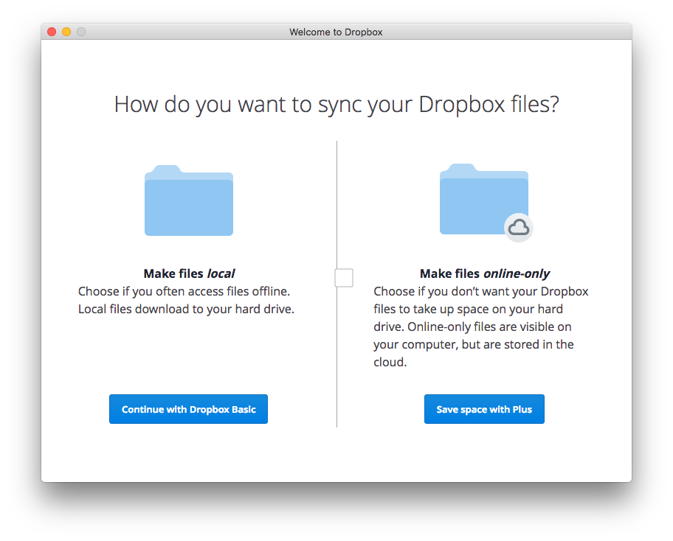
Task: Tick the empty checkbox on the divider
Action: pyautogui.click(x=344, y=278)
